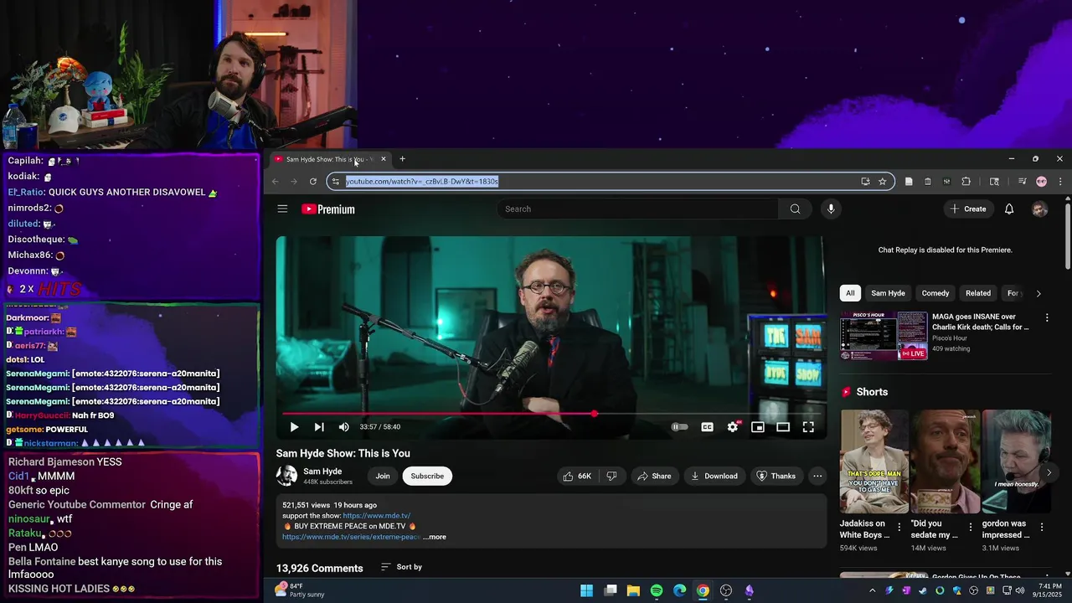Viewport: 1072px width, 603px height.
Task: Mute the video volume
Action: [343, 427]
